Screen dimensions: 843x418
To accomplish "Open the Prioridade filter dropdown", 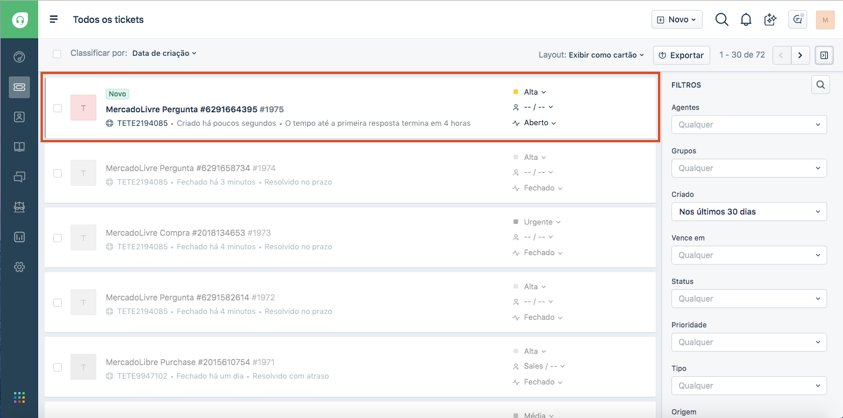I will [x=749, y=342].
